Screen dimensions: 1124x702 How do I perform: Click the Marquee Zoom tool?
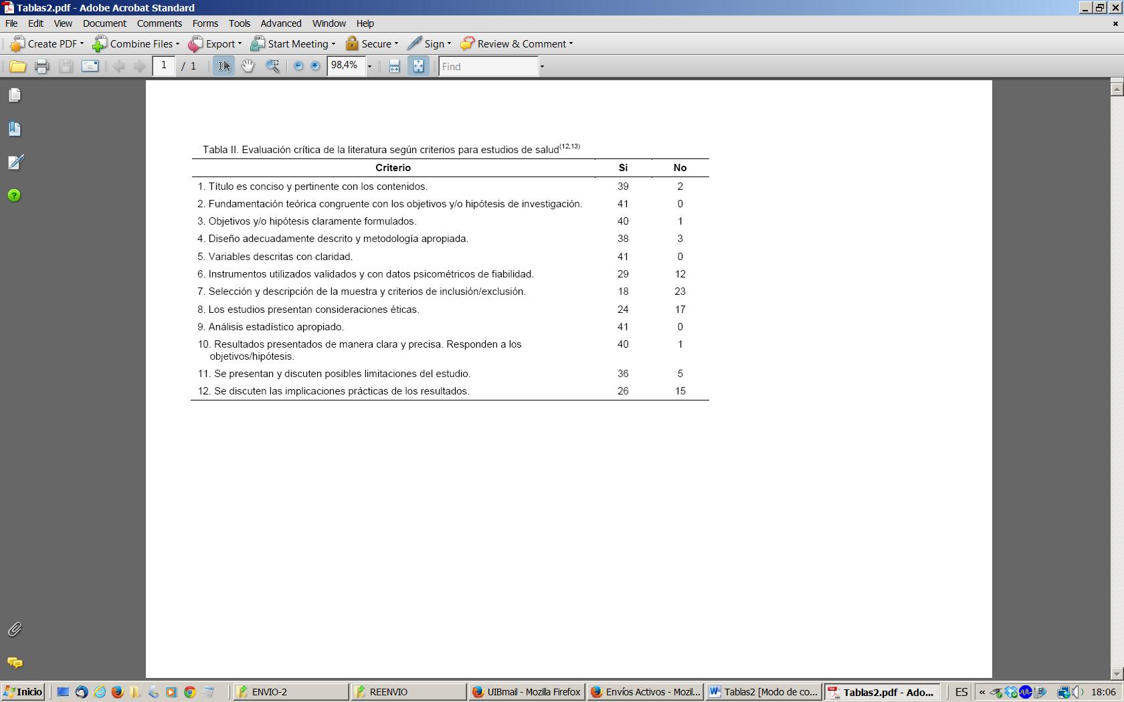click(272, 66)
